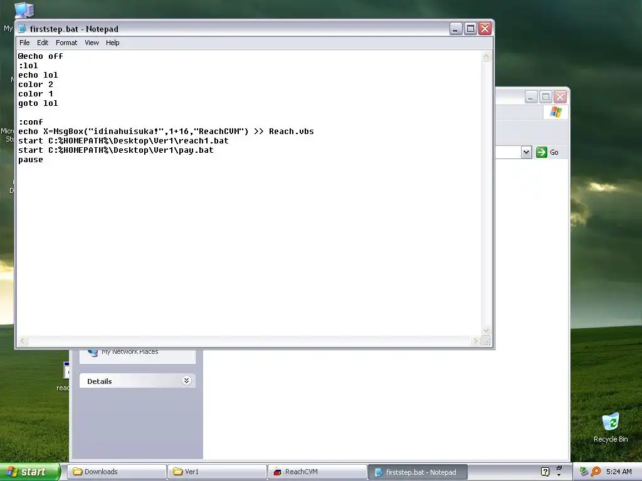Maximize the firststep.bat Notepad window
This screenshot has height=481, width=642.
coord(470,29)
